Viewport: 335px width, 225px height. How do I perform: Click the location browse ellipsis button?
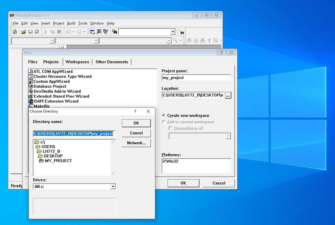(x=228, y=95)
